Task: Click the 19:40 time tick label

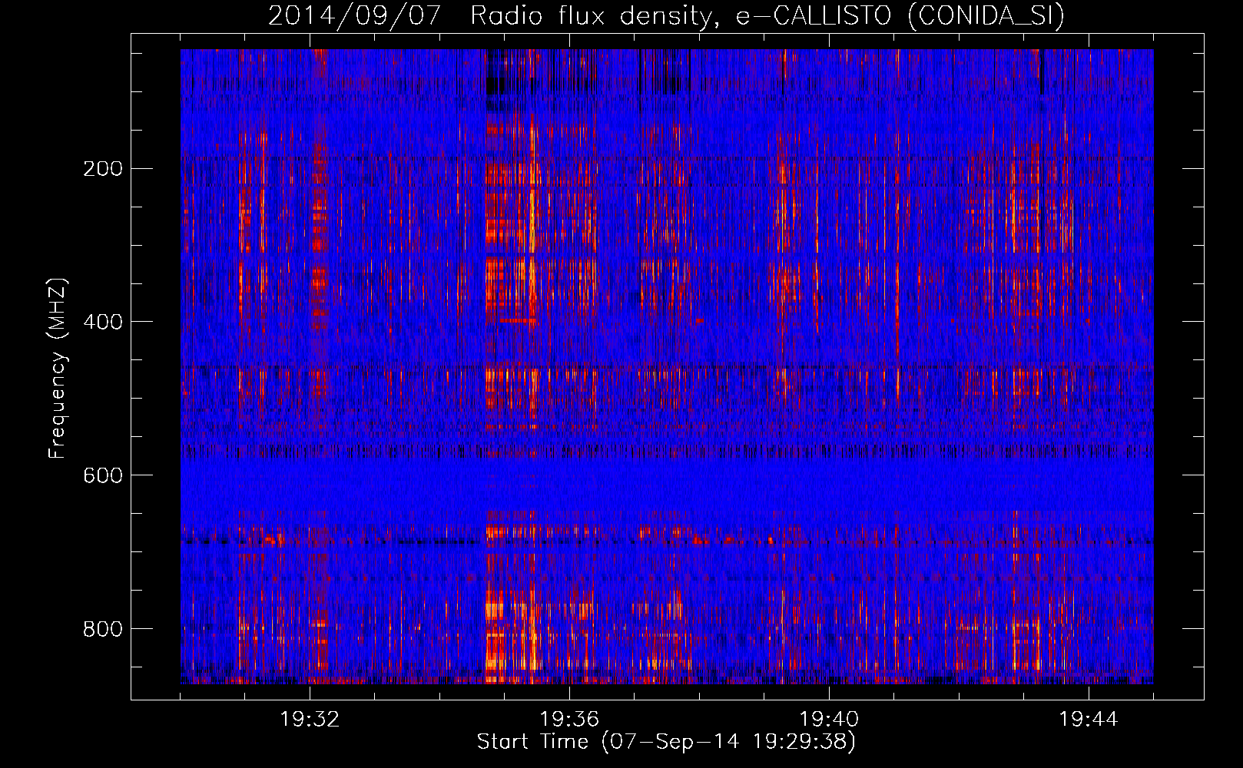Action: [x=829, y=720]
